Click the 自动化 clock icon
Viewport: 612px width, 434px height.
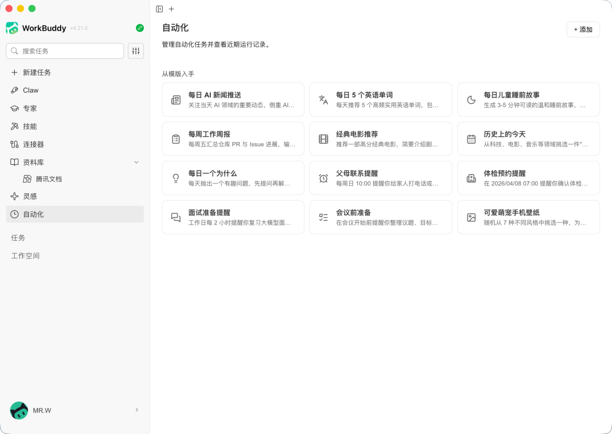pyautogui.click(x=14, y=214)
